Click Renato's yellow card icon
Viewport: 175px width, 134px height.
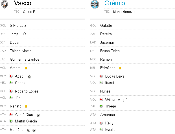pos(26,106)
